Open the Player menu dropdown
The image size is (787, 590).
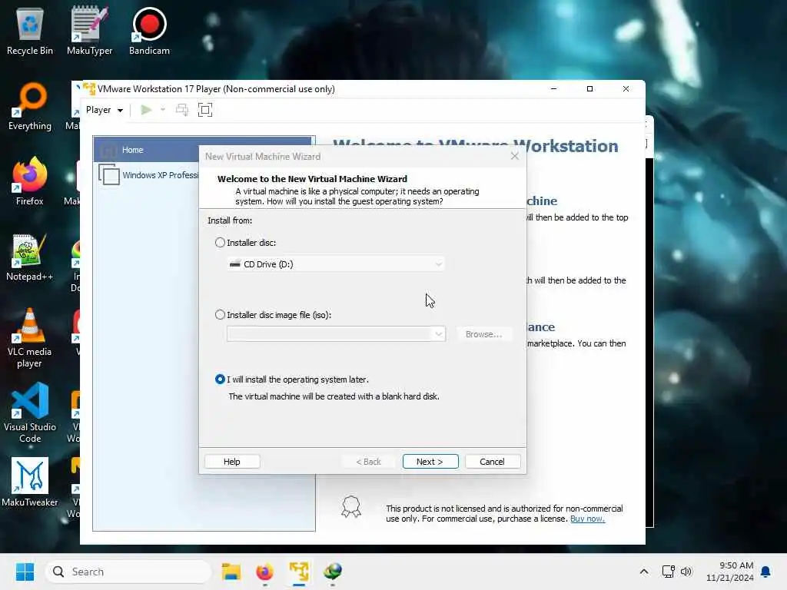click(x=105, y=110)
